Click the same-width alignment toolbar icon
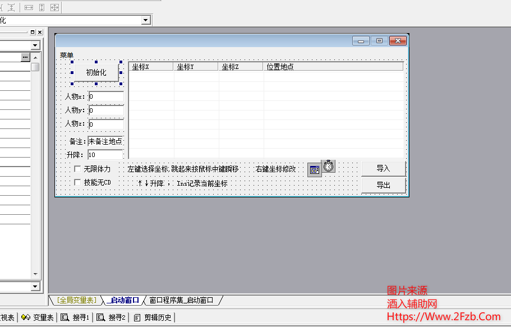This screenshot has width=511, height=332. [x=29, y=7]
